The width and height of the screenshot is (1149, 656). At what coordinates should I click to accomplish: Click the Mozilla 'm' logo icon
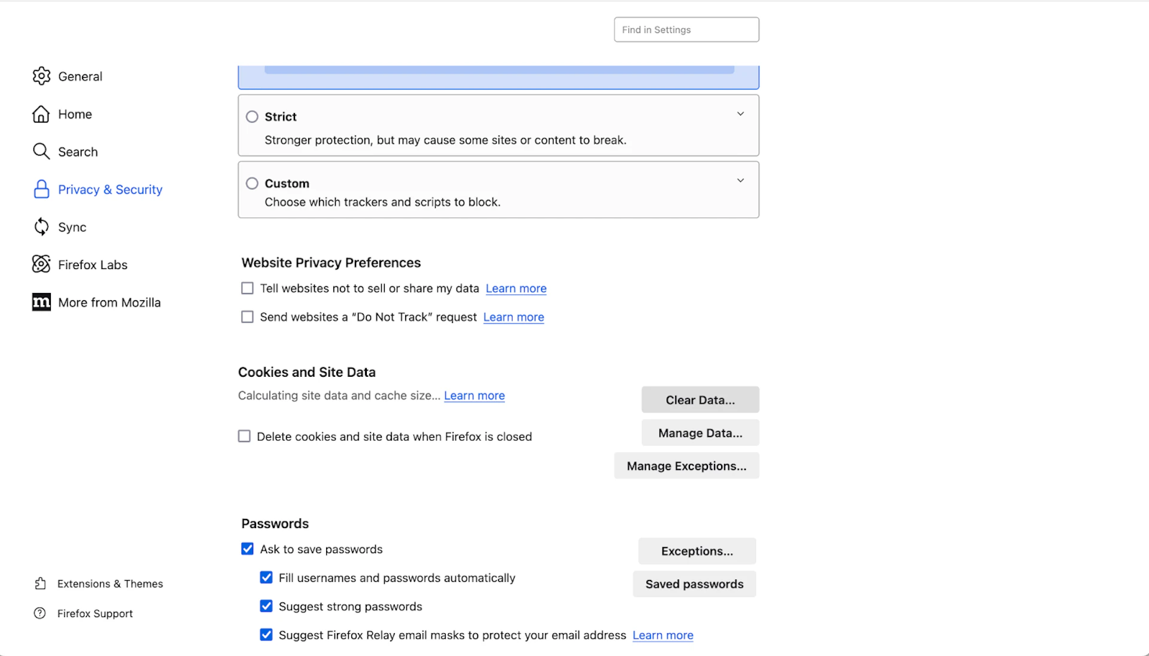(41, 302)
